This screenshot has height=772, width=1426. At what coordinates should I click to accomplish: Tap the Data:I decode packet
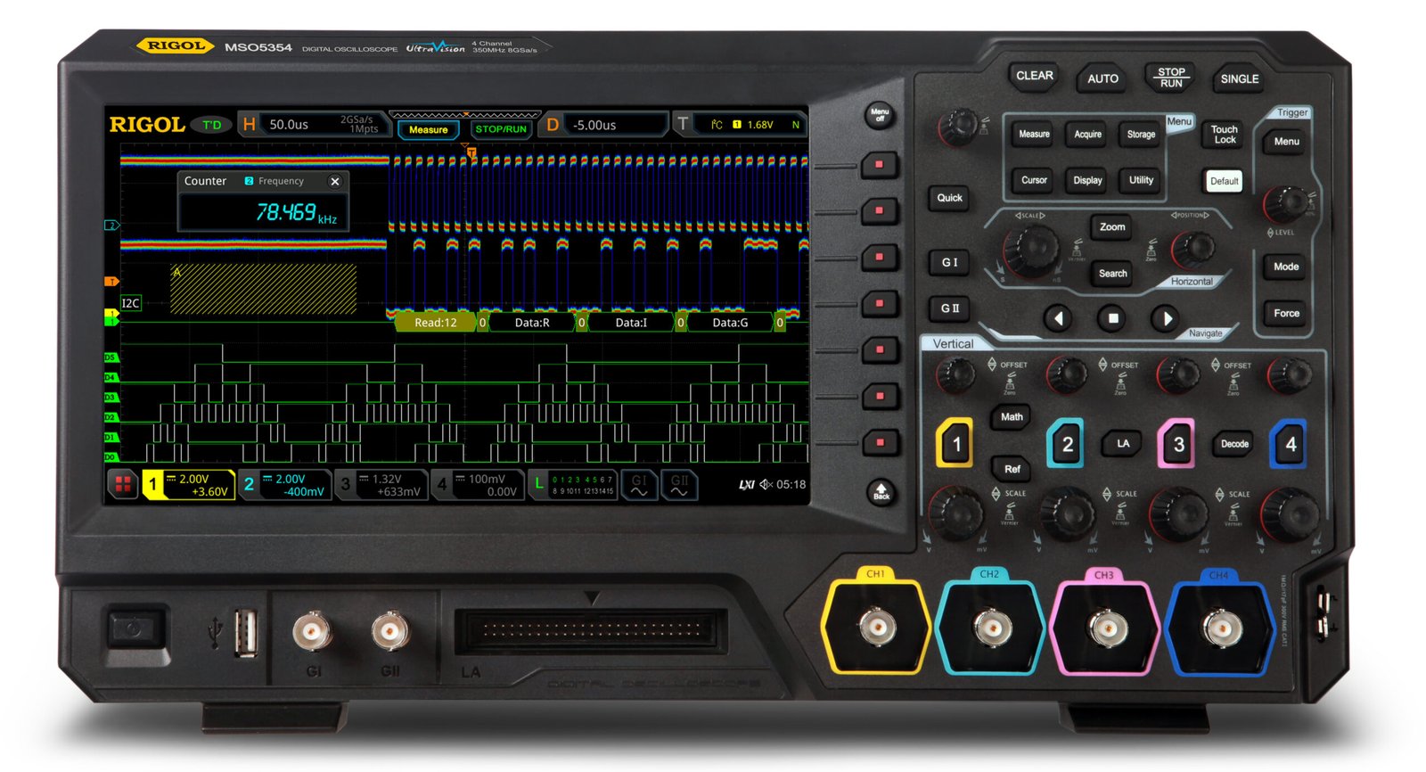tap(631, 323)
